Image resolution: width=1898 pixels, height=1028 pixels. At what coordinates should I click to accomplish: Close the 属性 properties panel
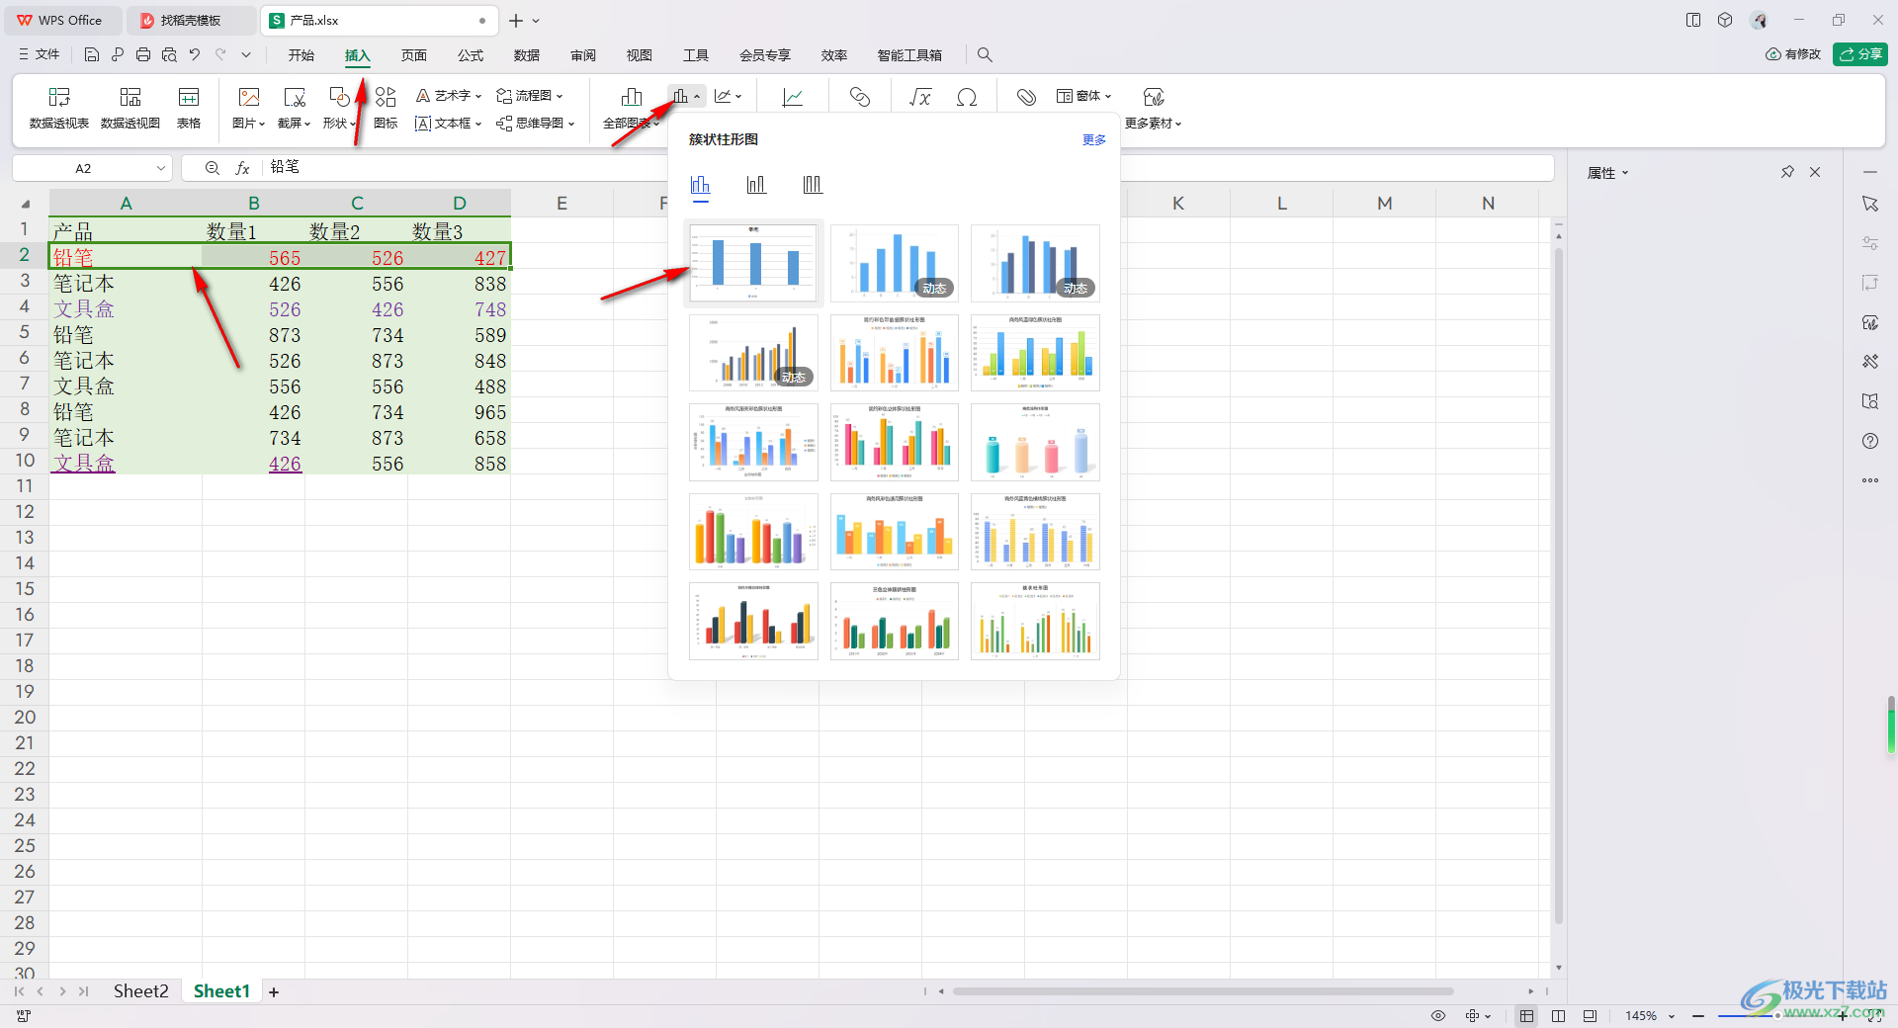pyautogui.click(x=1815, y=172)
